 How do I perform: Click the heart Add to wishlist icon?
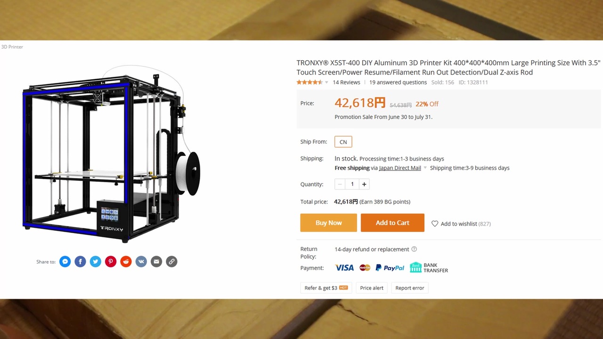[x=435, y=224]
